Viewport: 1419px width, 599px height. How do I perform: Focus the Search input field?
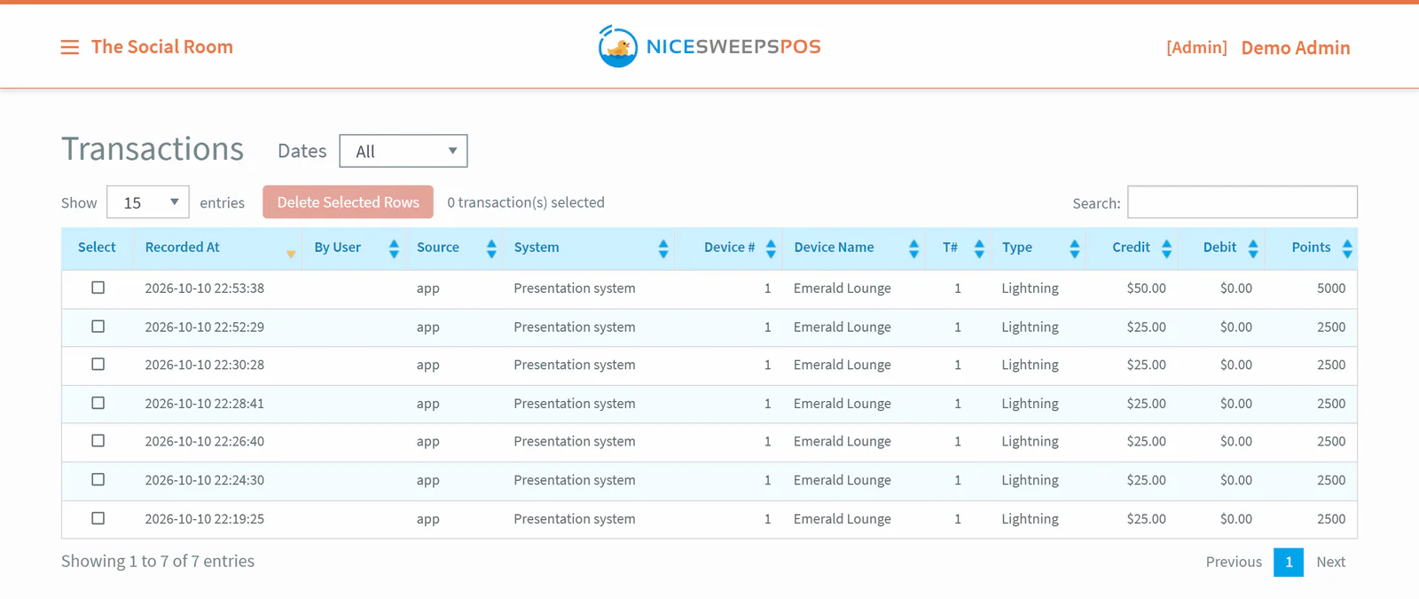pyautogui.click(x=1243, y=201)
